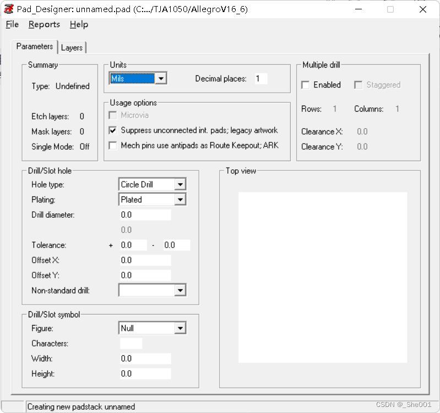Select the Parameters tab
440x413 pixels.
(x=35, y=46)
